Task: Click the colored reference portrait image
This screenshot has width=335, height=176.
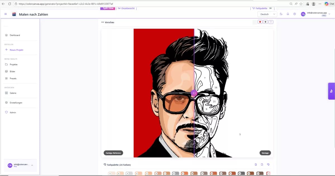Action: point(164,93)
